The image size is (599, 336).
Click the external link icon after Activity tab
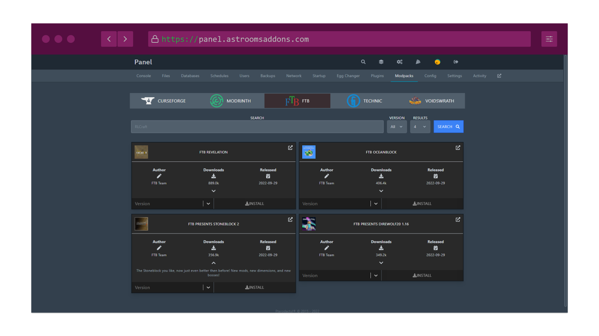click(499, 76)
